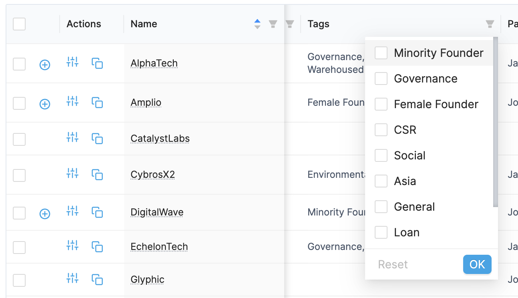Viewport: 518px width, 298px height.
Task: Click the sliders icon for CatalystLabs
Action: (x=72, y=138)
